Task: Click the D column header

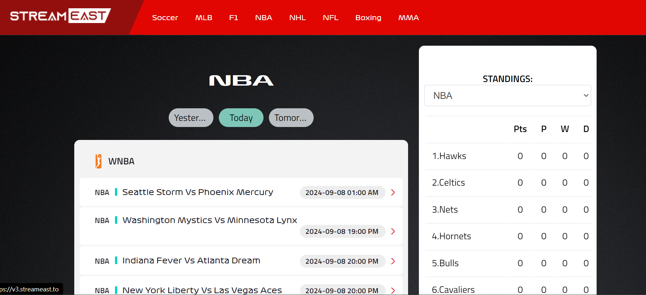Action: coord(586,129)
